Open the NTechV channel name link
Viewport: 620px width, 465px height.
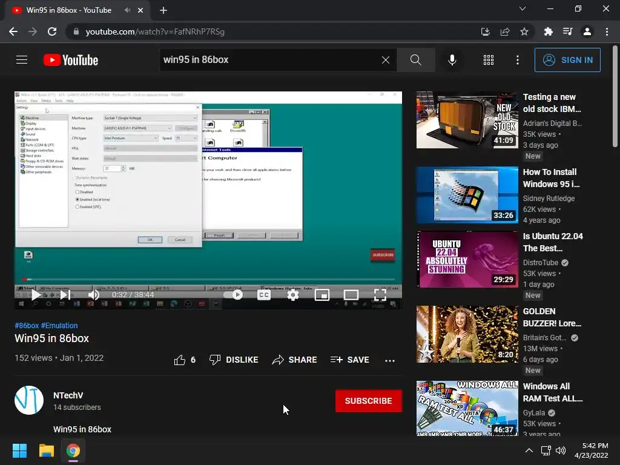coord(68,395)
